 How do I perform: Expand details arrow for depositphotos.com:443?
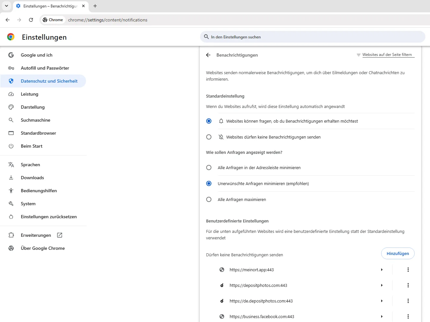382,285
